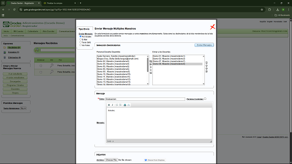292x164 pixels.
Task: View the first message with magnifier icon
Action: click(52, 66)
